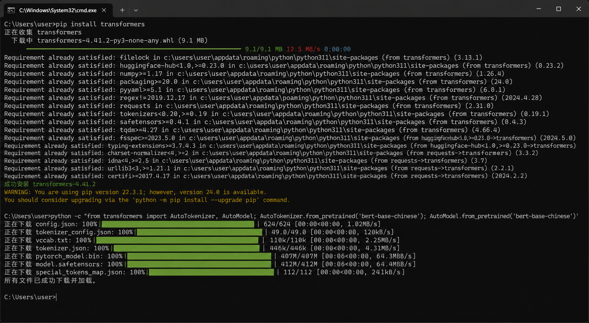Viewport: 589px width, 323px height.
Task: Open a new terminal tab with plus
Action: point(122,10)
